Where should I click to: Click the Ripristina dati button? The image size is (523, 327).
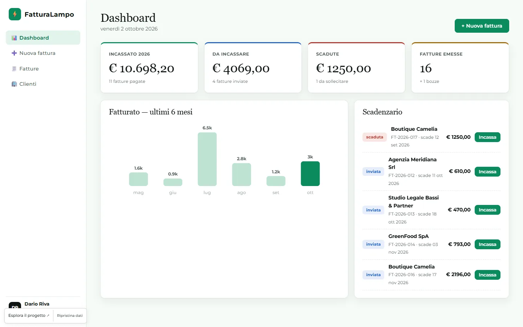click(70, 315)
